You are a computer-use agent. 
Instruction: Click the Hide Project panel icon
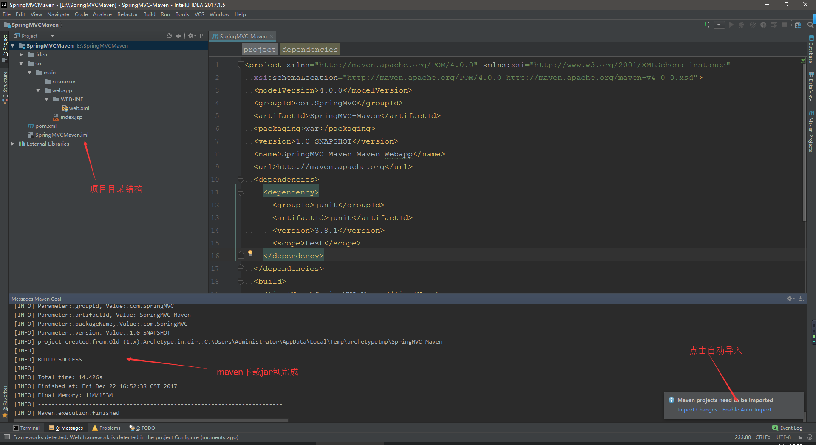(x=203, y=36)
